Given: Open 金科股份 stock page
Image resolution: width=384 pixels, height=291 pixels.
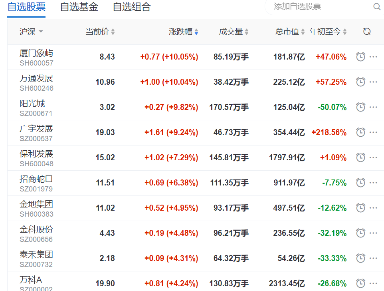Looking at the screenshot, I should click(36, 229).
